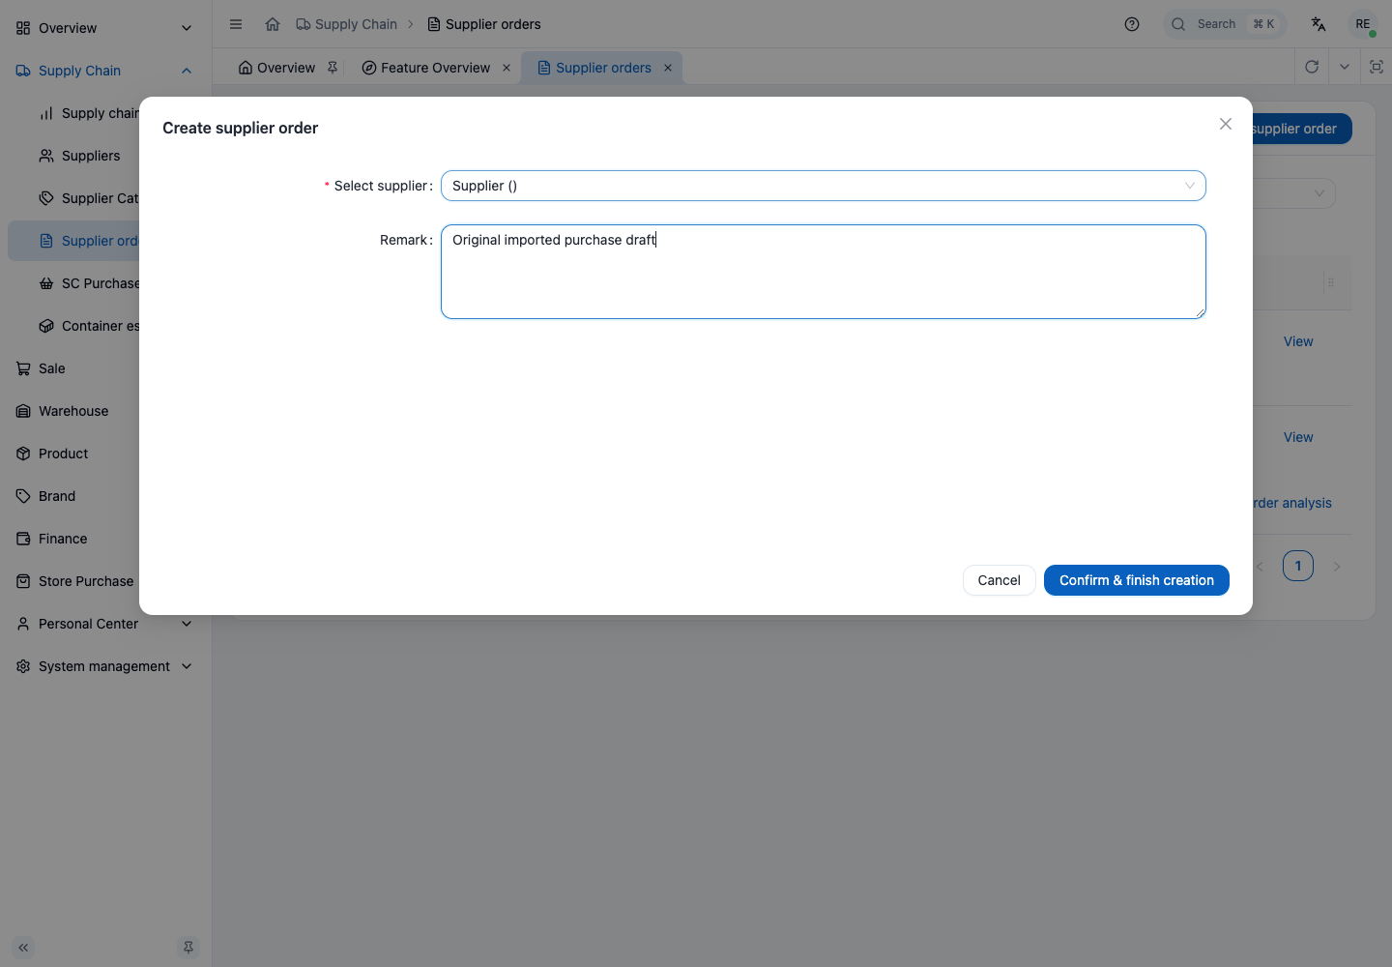The image size is (1392, 967).
Task: Pin the sidebar using the pin icon
Action: (x=188, y=948)
